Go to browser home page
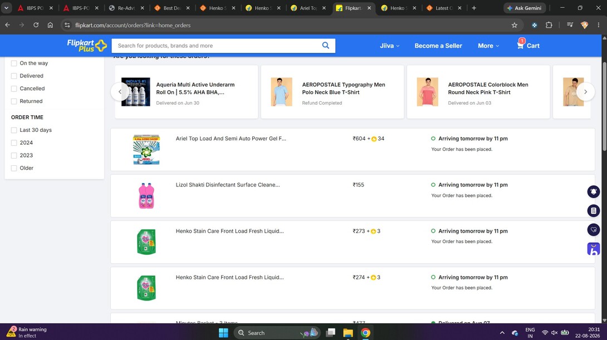 (x=50, y=24)
